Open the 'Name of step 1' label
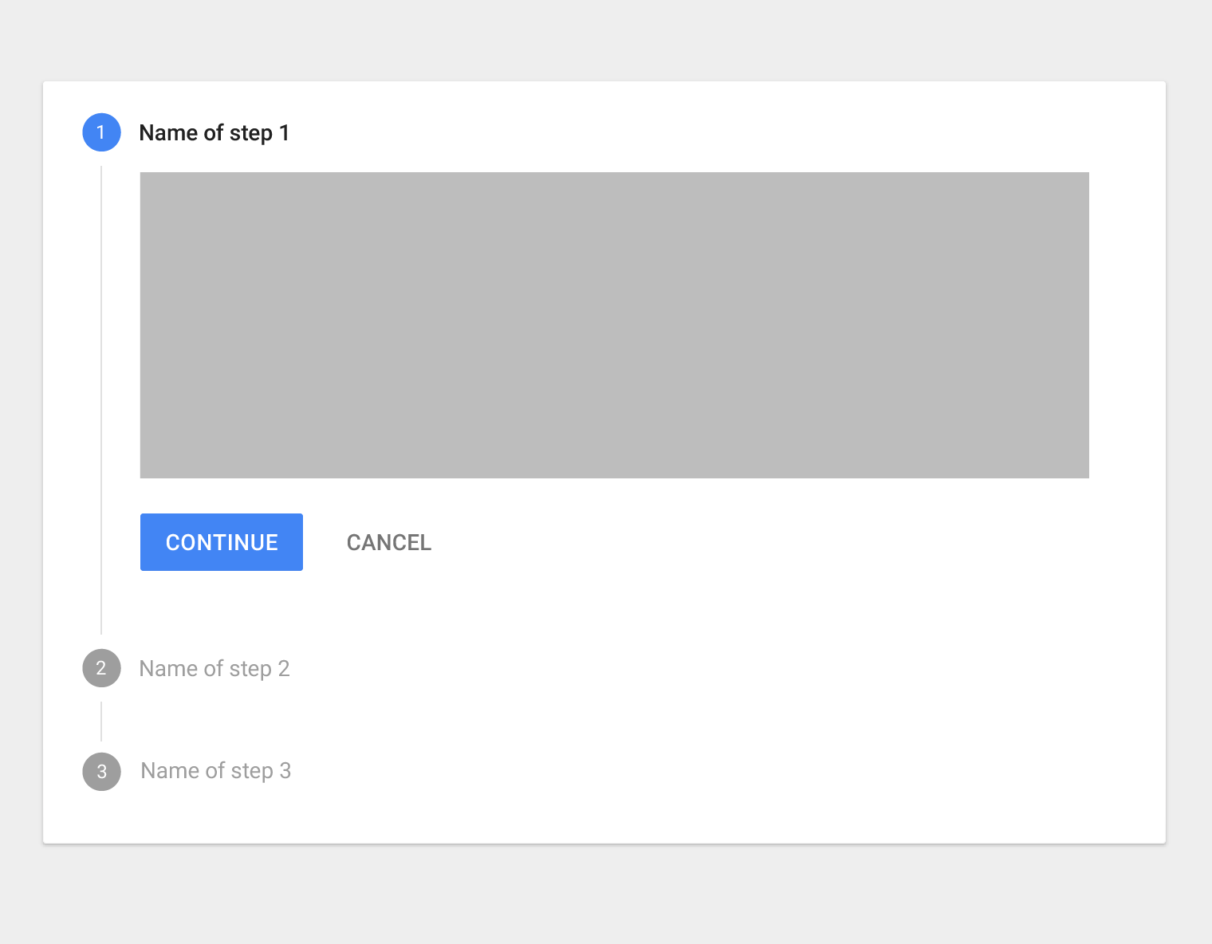 [x=214, y=133]
